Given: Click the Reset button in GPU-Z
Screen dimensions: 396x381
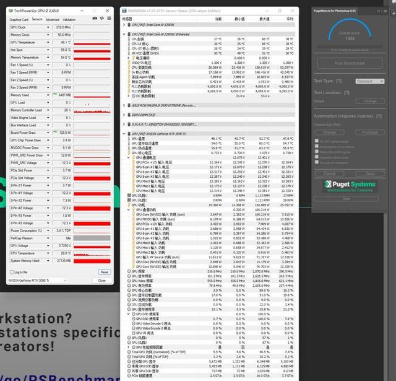Looking at the screenshot, I should point(104,271).
